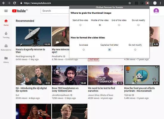Open the bottom-row thumbnail of woman holding a card
Viewport: 164px width, 119px height.
(x=33, y=111)
